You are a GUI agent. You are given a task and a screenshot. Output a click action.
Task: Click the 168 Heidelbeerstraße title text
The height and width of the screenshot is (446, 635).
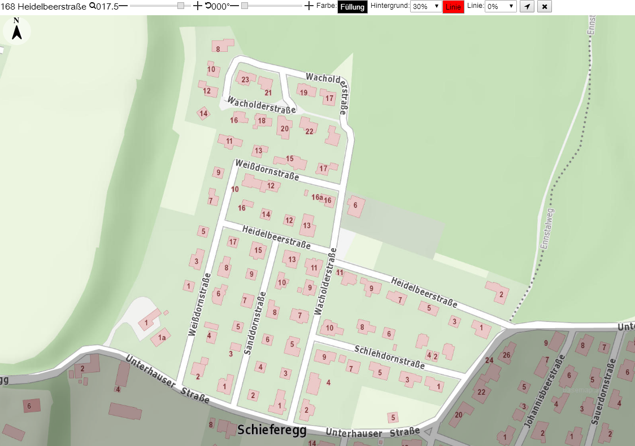[x=44, y=6]
